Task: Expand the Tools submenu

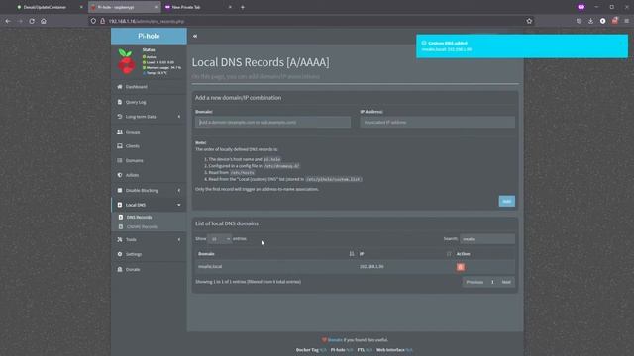Action: point(149,239)
